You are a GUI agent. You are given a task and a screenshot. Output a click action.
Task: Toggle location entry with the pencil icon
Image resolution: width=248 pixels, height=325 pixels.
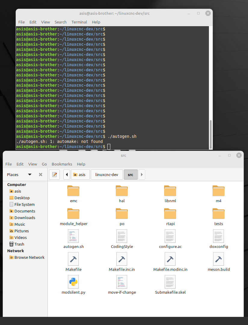(x=54, y=175)
